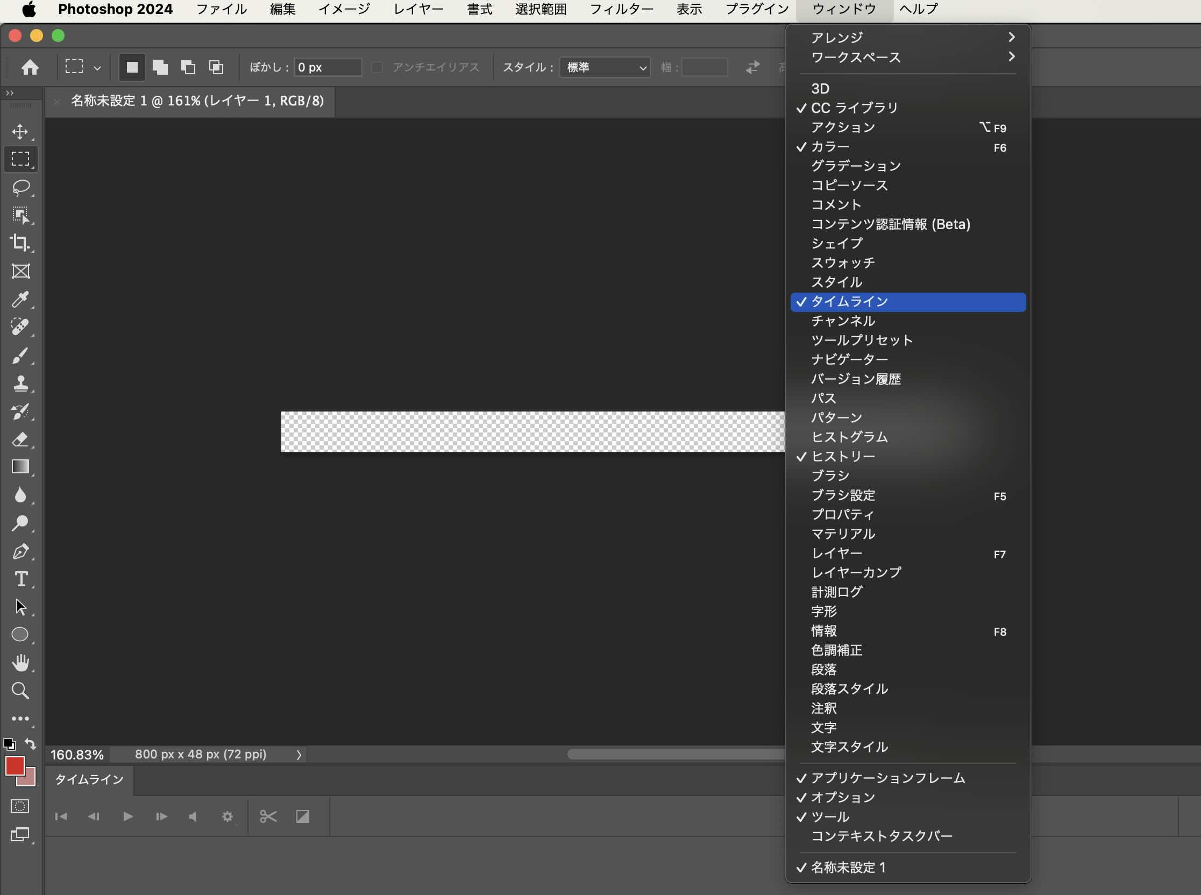The height and width of the screenshot is (895, 1201).
Task: Choose Intersect with Selection mode button
Action: click(216, 67)
